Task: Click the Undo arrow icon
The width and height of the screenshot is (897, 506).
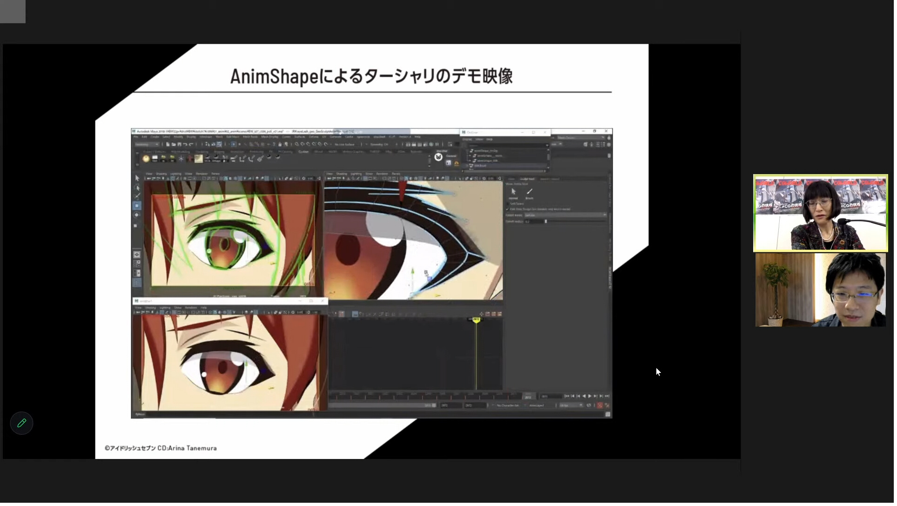Action: click(x=185, y=144)
